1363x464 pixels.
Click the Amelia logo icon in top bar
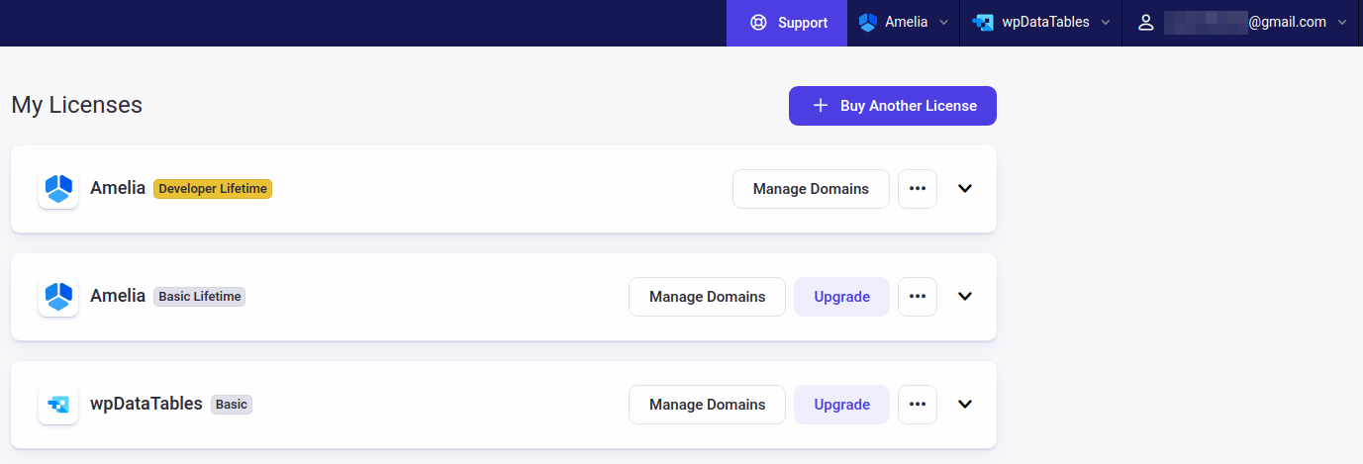point(868,22)
